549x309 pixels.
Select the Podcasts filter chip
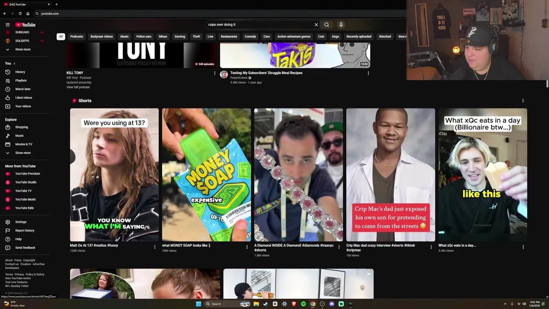77,36
